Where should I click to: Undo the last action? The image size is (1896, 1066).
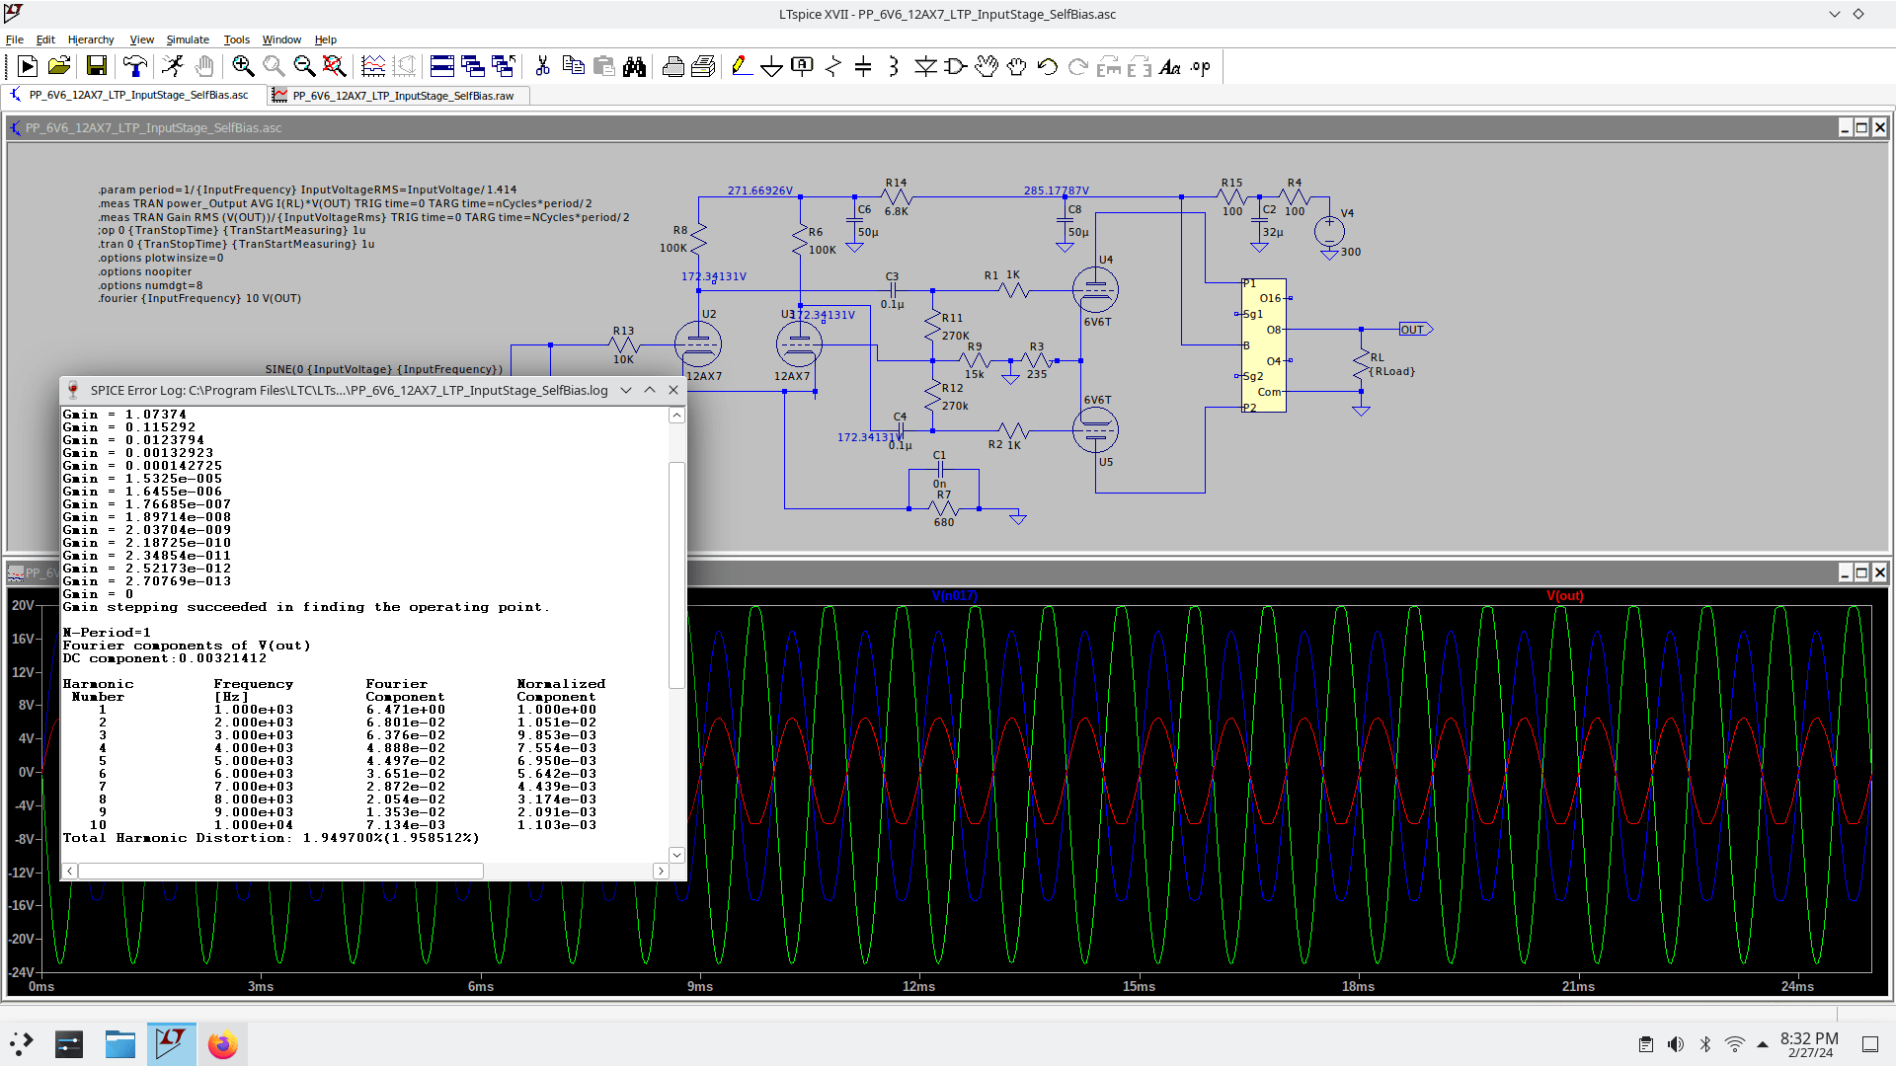(1048, 66)
